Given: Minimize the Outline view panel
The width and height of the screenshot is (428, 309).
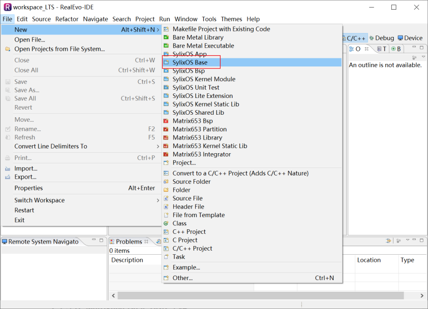Looking at the screenshot, I should (x=414, y=48).
